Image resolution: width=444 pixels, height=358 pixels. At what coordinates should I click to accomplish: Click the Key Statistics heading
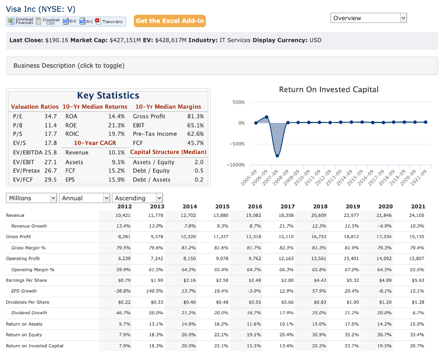tap(108, 95)
